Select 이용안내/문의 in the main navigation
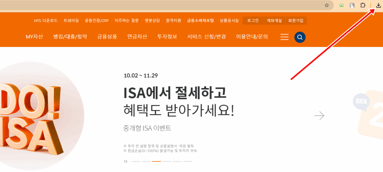The image size is (383, 172). (x=252, y=37)
